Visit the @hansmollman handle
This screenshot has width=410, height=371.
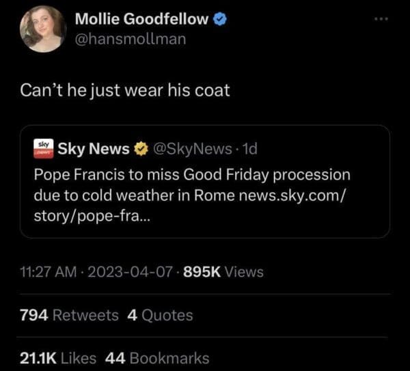tap(129, 38)
